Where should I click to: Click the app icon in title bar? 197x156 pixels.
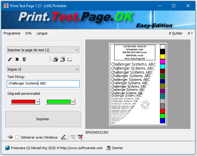click(x=6, y=6)
